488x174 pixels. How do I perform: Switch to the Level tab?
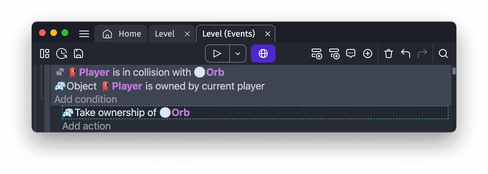(x=165, y=34)
